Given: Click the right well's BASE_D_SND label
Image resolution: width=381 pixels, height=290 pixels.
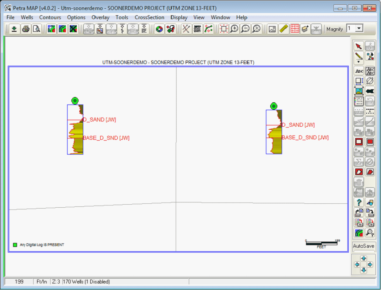Looking at the screenshot, I should 305,138.
